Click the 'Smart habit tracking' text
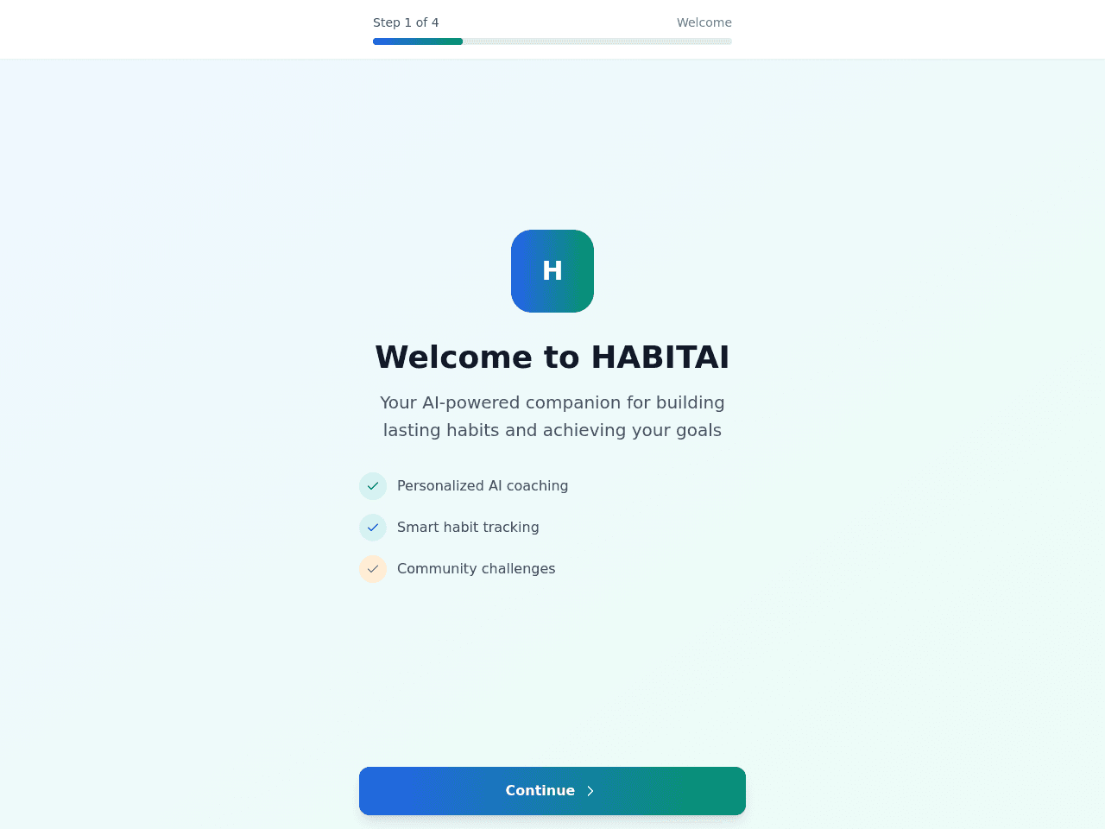 pyautogui.click(x=468, y=528)
